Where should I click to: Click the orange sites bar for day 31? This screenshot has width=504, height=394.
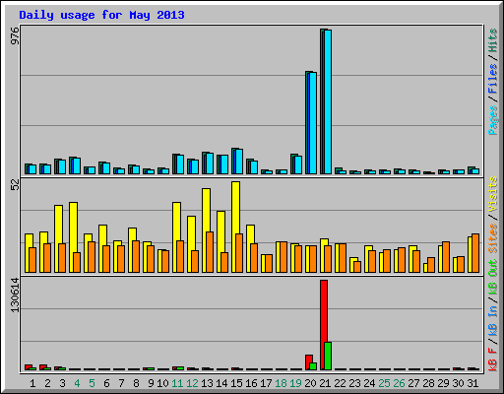click(x=475, y=253)
